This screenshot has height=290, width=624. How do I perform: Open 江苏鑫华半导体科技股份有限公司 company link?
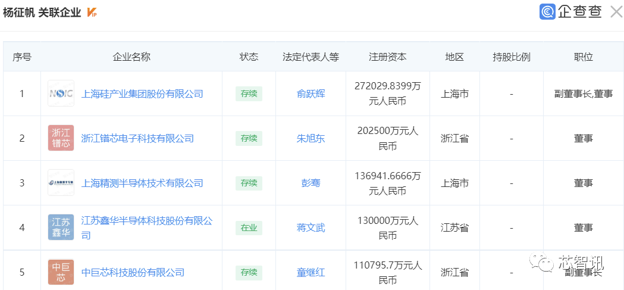pos(146,227)
